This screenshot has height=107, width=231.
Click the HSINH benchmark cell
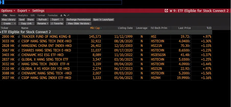tap(155, 78)
